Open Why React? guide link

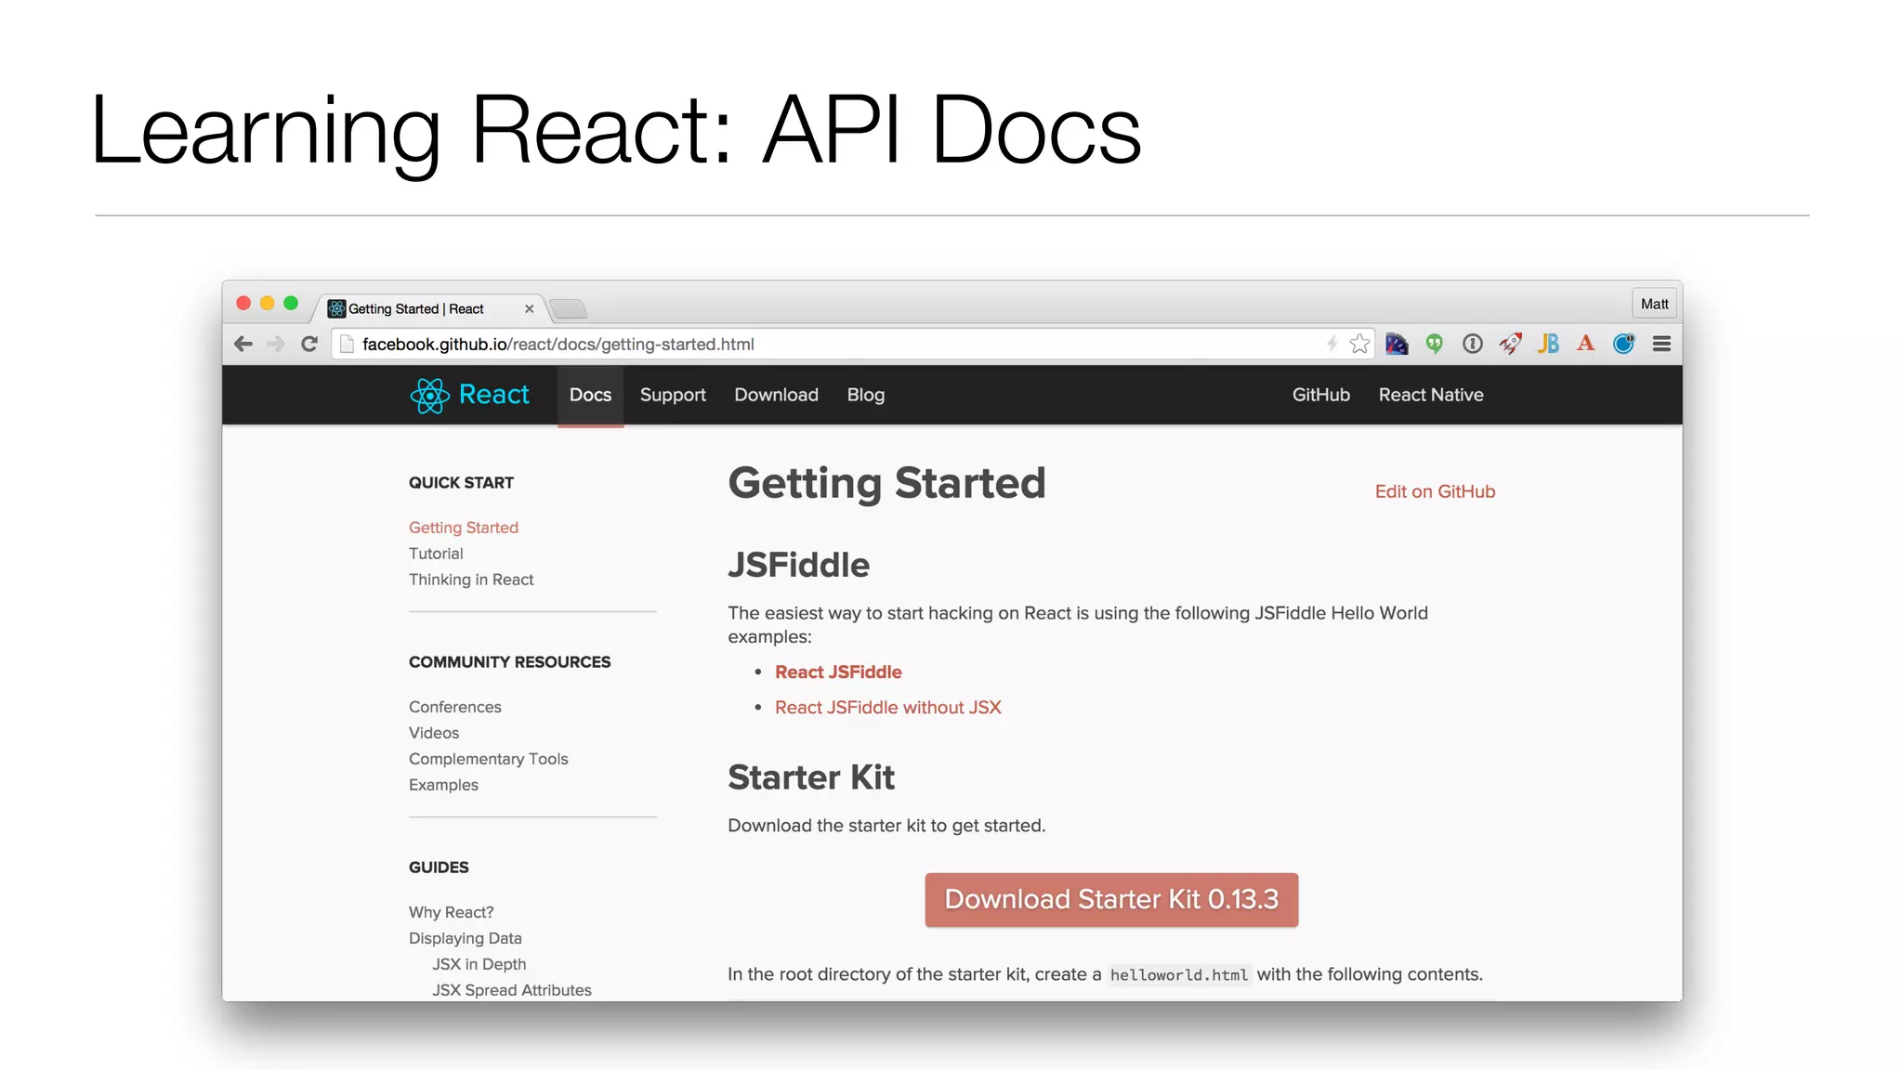452,912
